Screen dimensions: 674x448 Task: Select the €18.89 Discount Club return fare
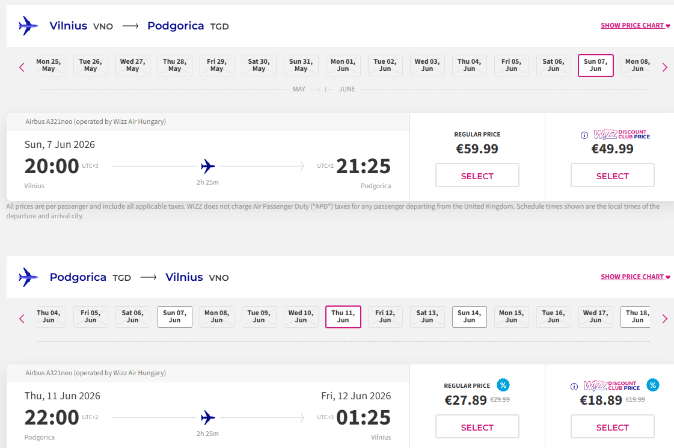(x=612, y=427)
